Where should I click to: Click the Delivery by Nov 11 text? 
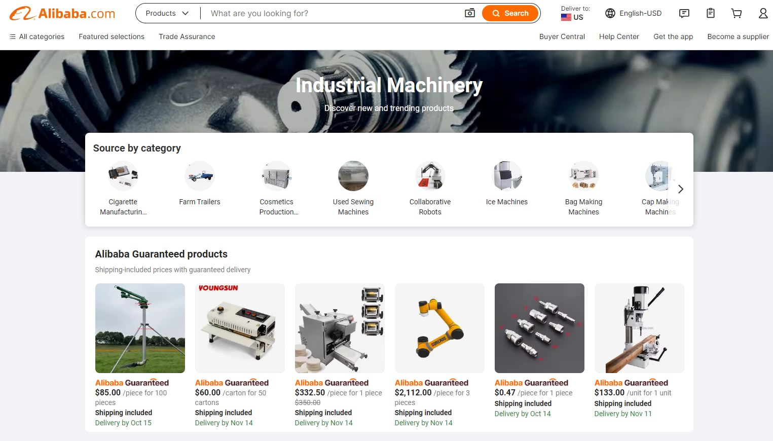(x=623, y=414)
